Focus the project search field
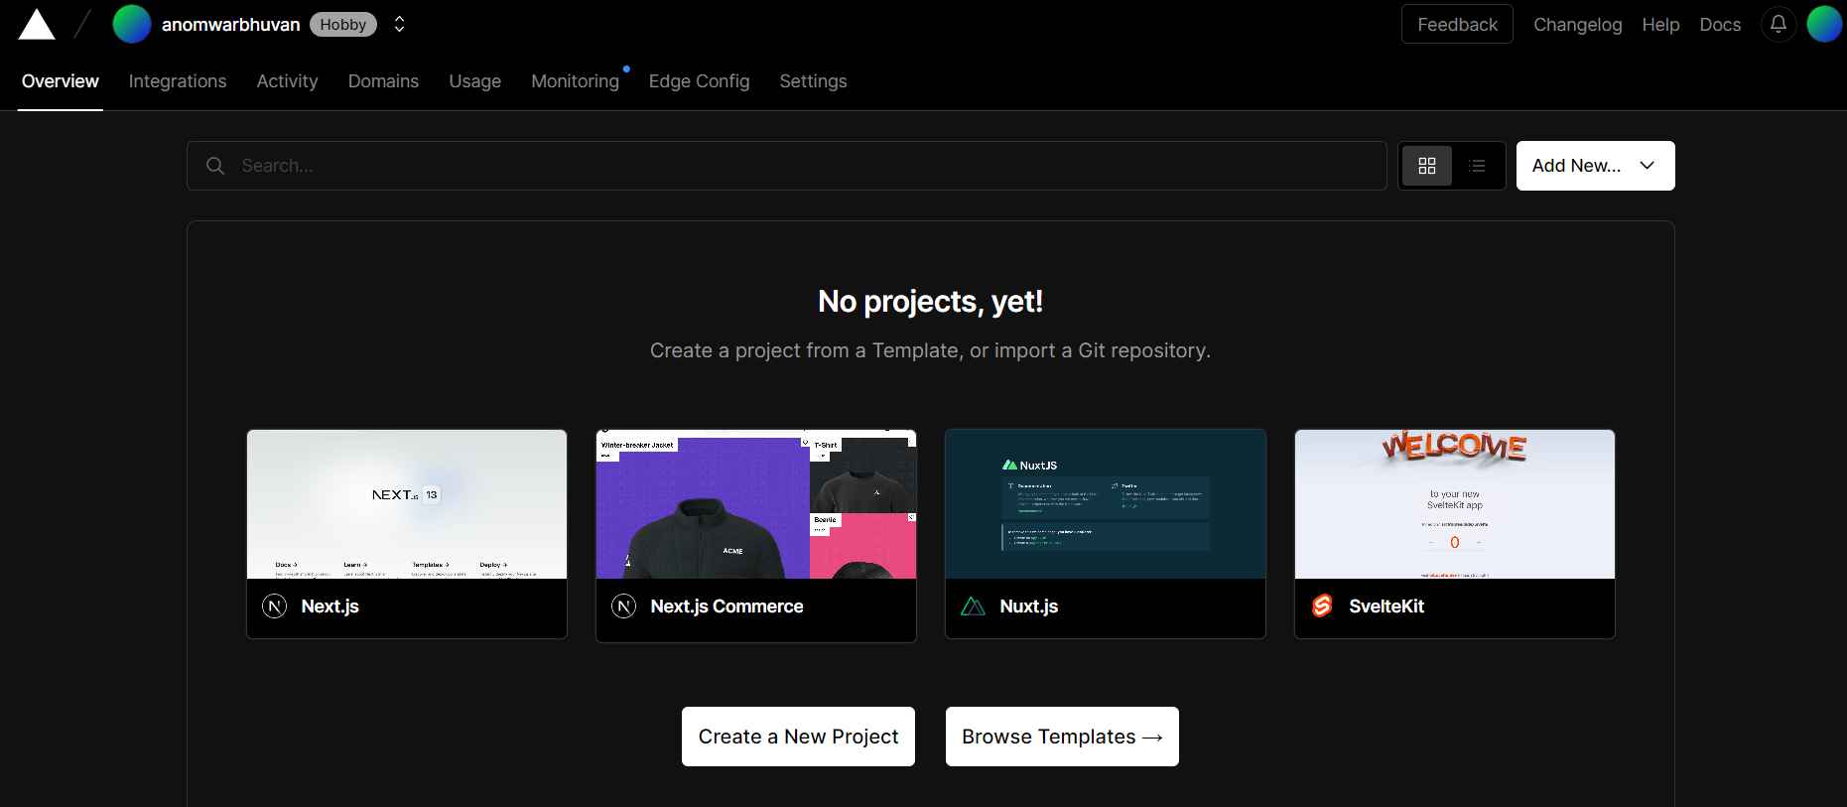The image size is (1847, 807). coord(786,166)
